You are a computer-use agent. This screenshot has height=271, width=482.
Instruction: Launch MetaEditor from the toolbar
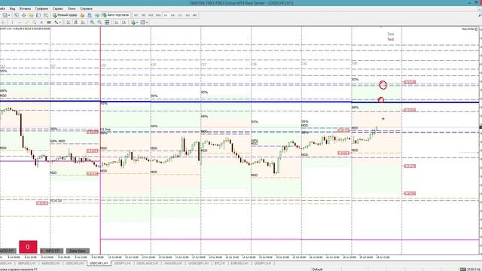[82, 15]
